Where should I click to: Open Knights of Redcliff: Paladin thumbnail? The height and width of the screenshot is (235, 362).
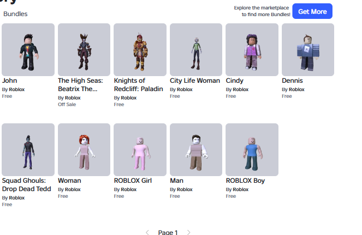point(140,49)
